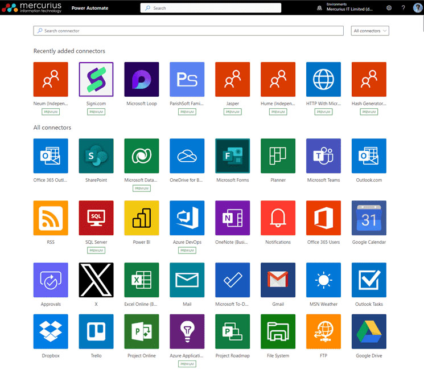
Task: Choose the Outlook Tasks connector
Action: click(x=369, y=280)
